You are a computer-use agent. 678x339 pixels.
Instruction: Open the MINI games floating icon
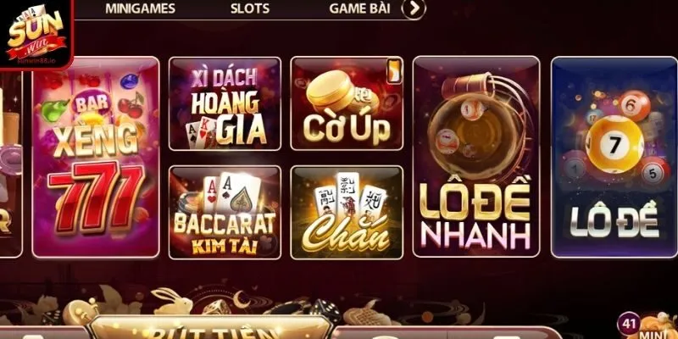pyautogui.click(x=658, y=327)
